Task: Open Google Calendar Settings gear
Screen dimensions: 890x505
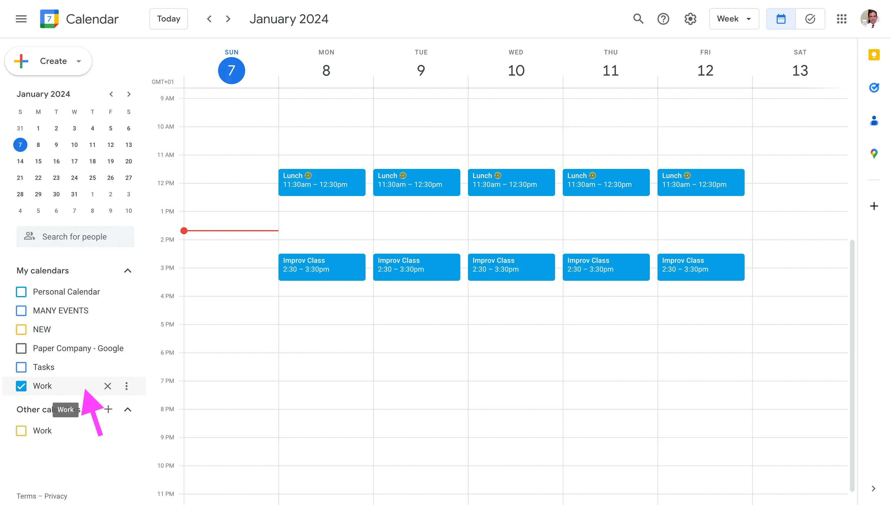Action: click(691, 18)
